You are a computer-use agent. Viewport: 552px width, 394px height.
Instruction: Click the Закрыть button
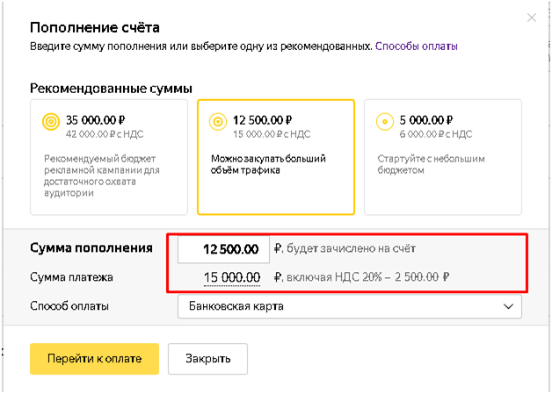[207, 359]
